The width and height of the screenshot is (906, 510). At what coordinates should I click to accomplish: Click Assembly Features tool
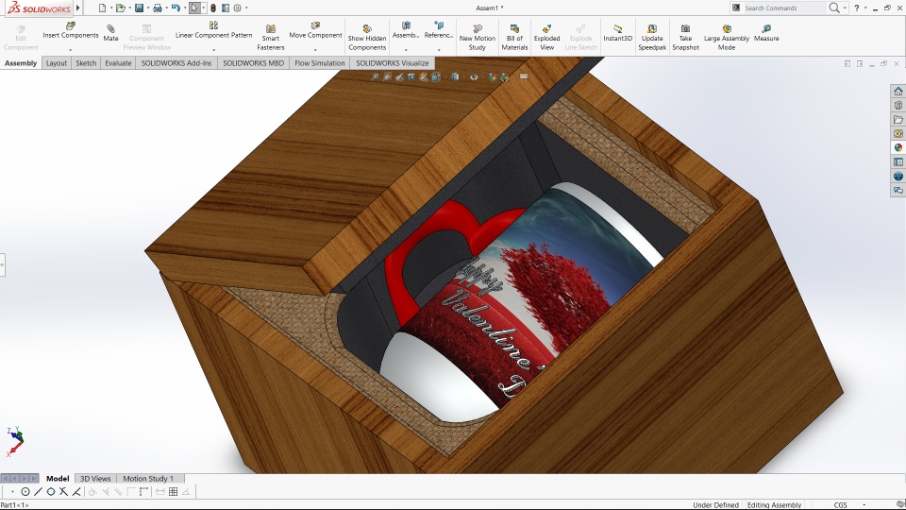click(406, 30)
